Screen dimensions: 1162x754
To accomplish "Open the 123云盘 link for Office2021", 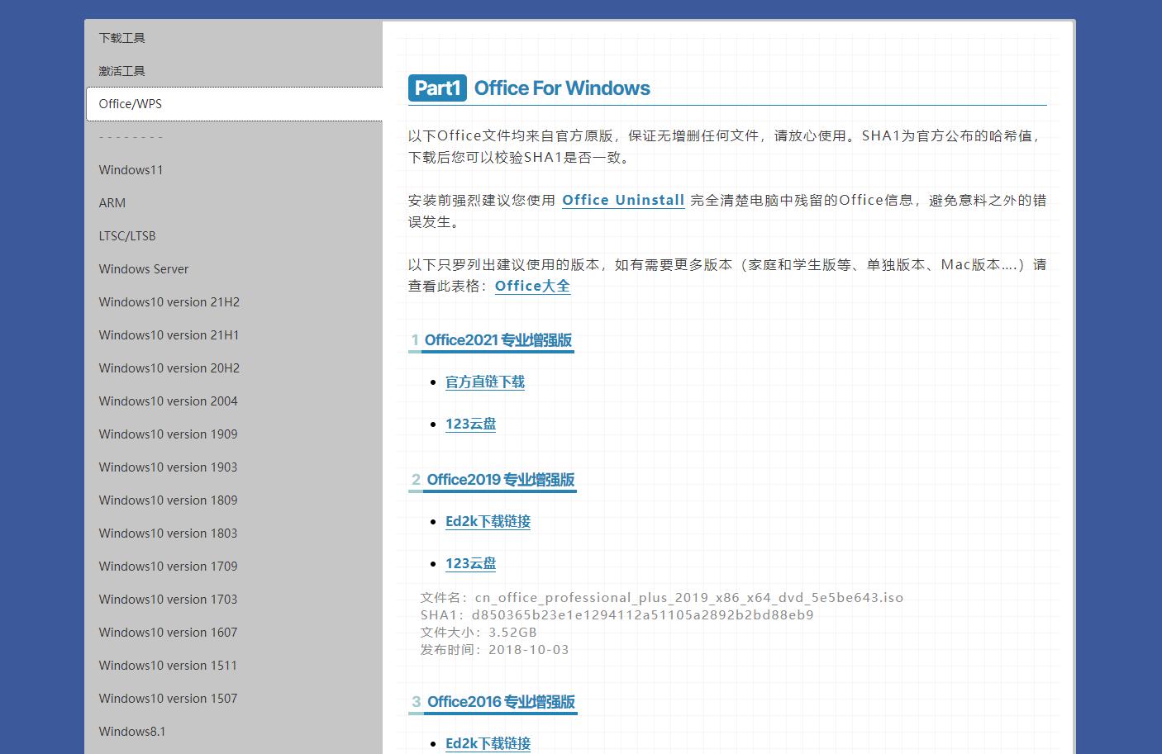I will coord(470,424).
